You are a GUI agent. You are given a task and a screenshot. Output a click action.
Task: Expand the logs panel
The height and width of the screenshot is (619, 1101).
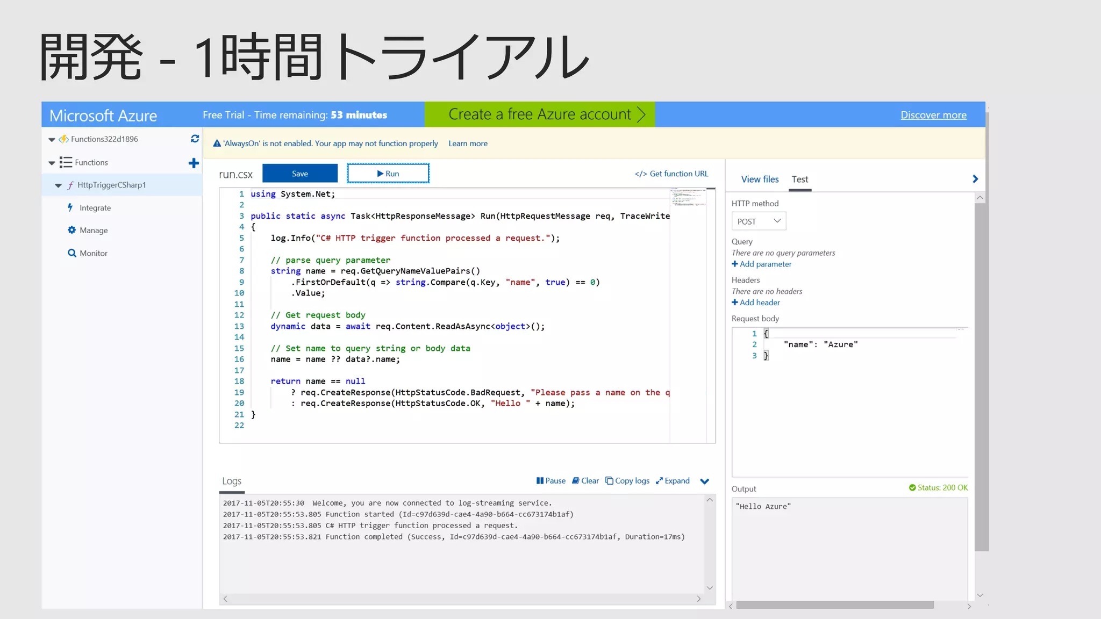673,481
